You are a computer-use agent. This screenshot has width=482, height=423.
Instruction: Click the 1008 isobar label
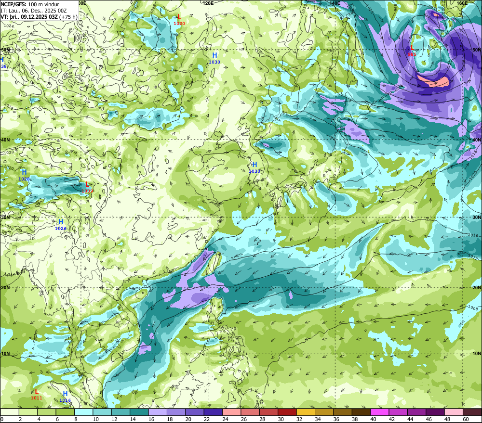coord(473,308)
